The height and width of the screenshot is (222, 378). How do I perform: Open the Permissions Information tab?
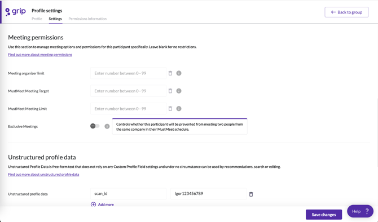(x=87, y=19)
